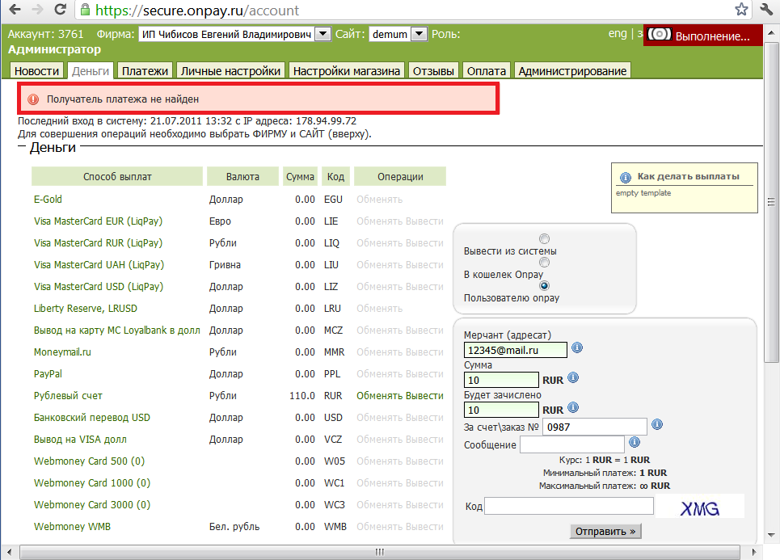Screen dimensions: 780x560
Task: Bookmark this page with the star icon
Action: [x=741, y=11]
